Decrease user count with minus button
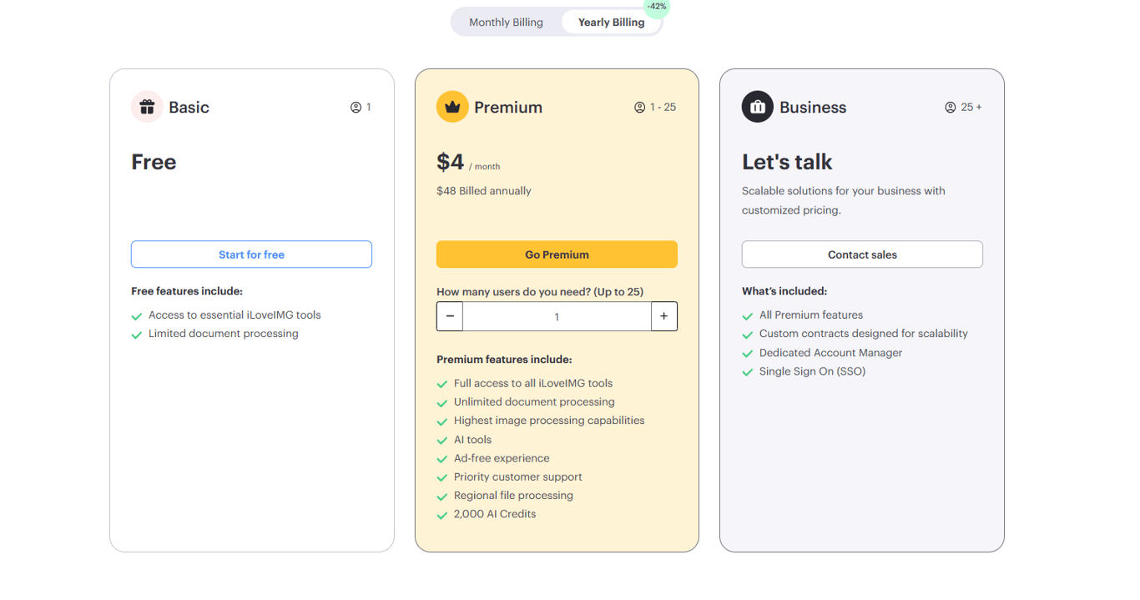The height and width of the screenshot is (600, 1140). pos(450,316)
